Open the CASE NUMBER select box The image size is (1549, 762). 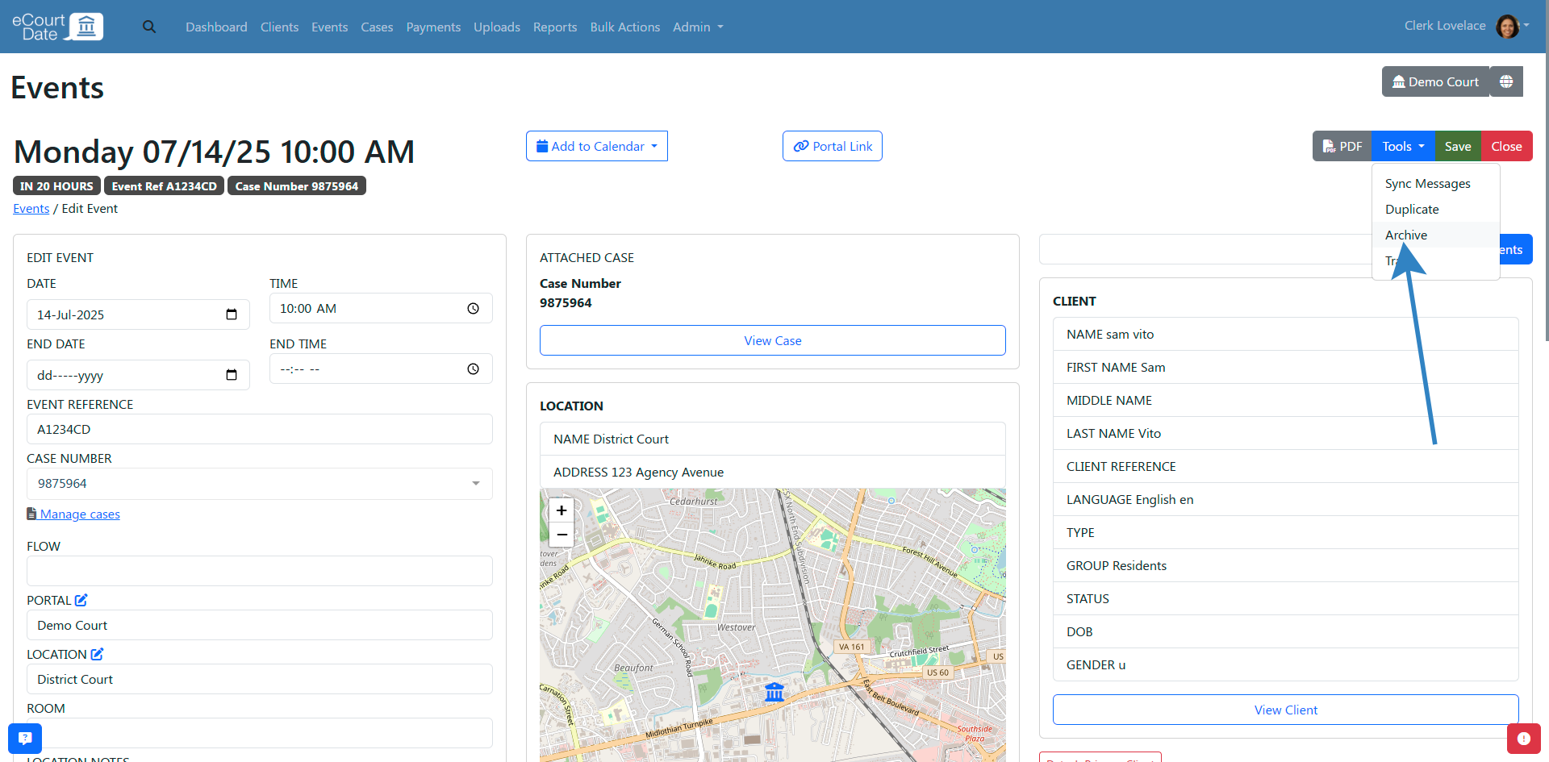pos(260,484)
